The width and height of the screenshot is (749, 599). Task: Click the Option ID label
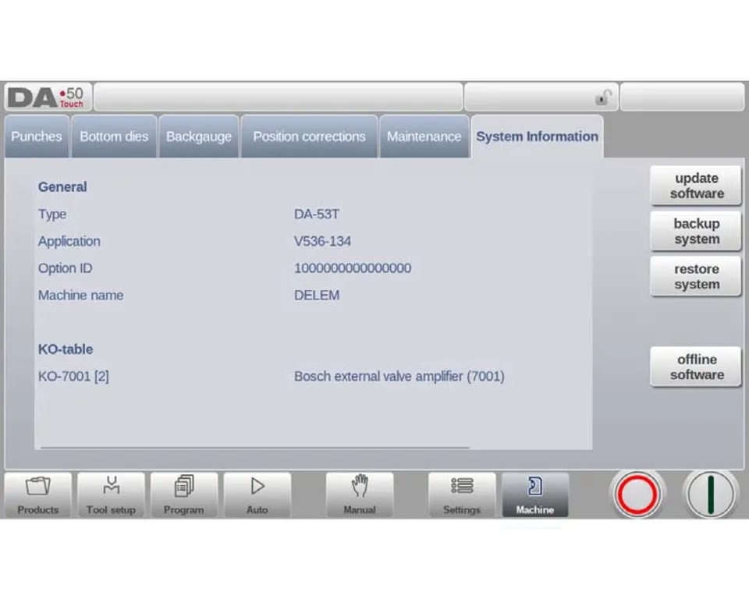pos(65,268)
